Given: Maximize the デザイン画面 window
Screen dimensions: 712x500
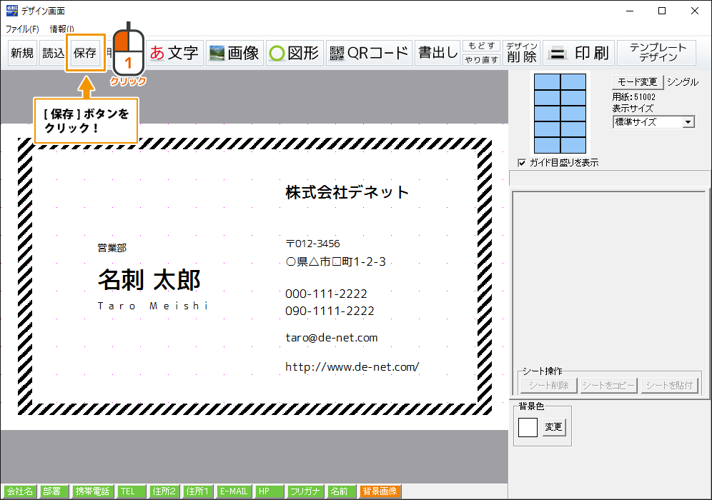Looking at the screenshot, I should tap(662, 11).
